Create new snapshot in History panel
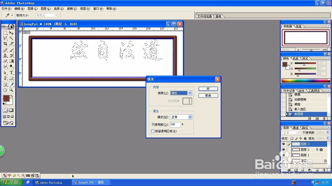This screenshot has height=186, width=332. [x=317, y=119]
